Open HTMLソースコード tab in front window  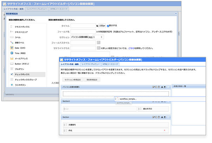(x=110, y=64)
